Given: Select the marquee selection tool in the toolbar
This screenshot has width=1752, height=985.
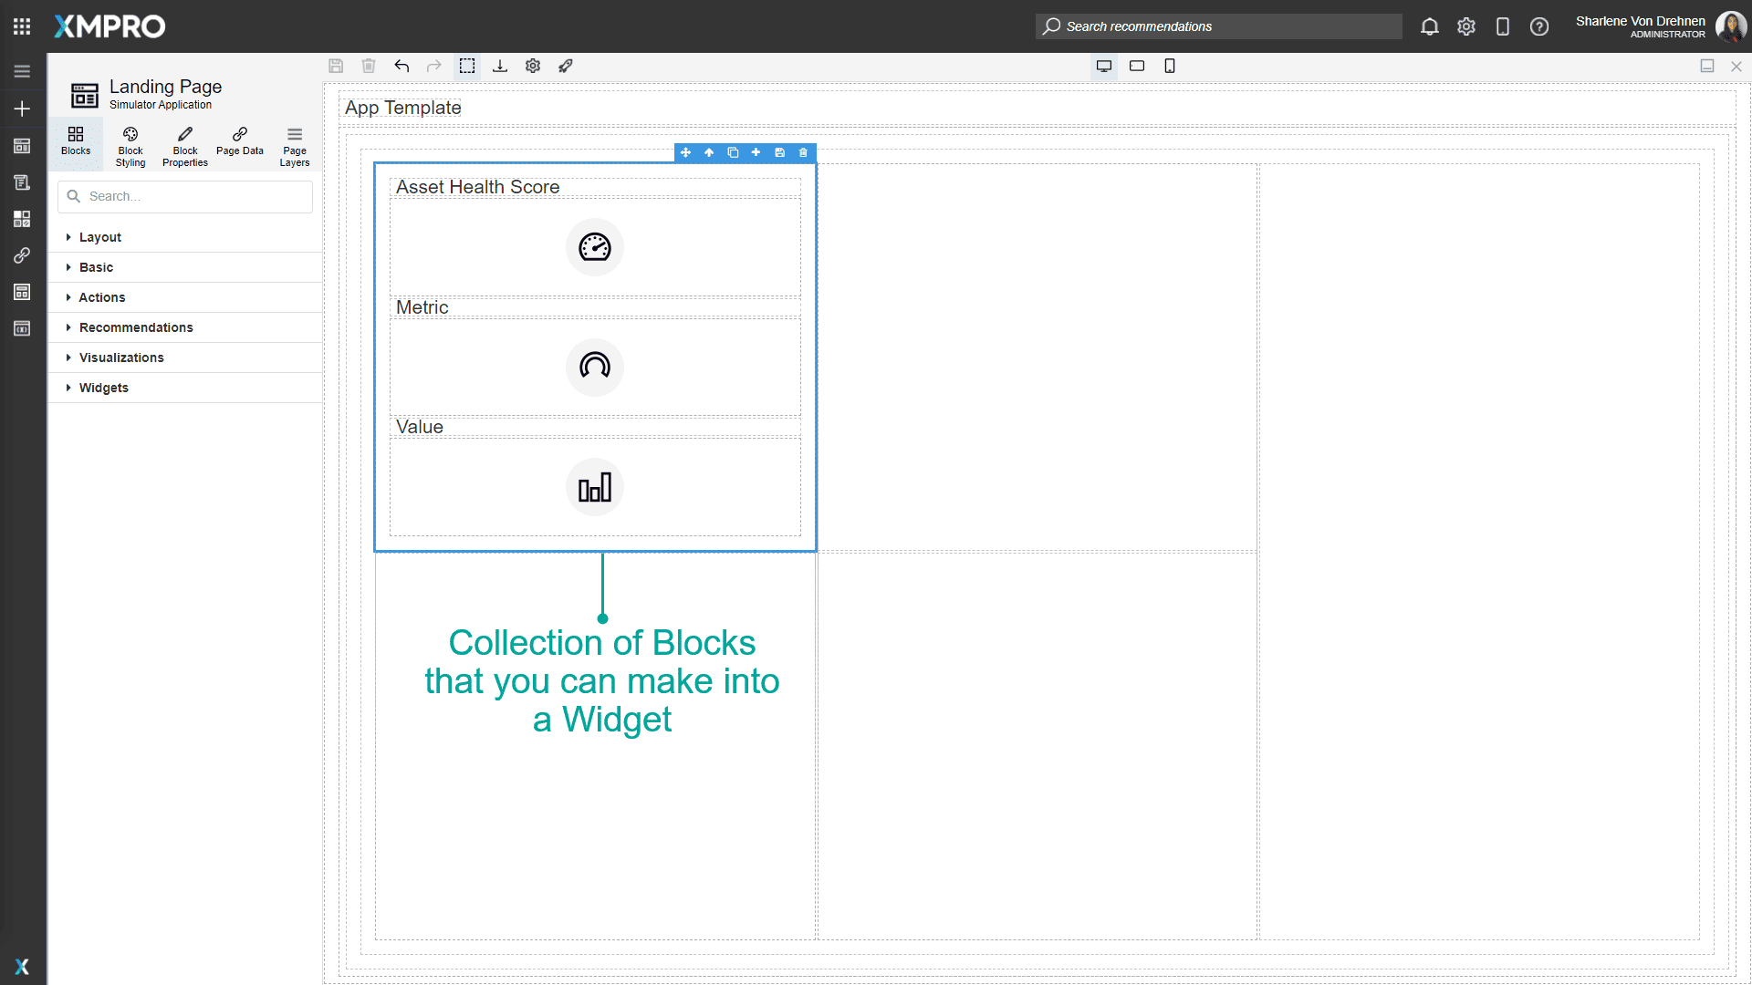Looking at the screenshot, I should [x=467, y=66].
